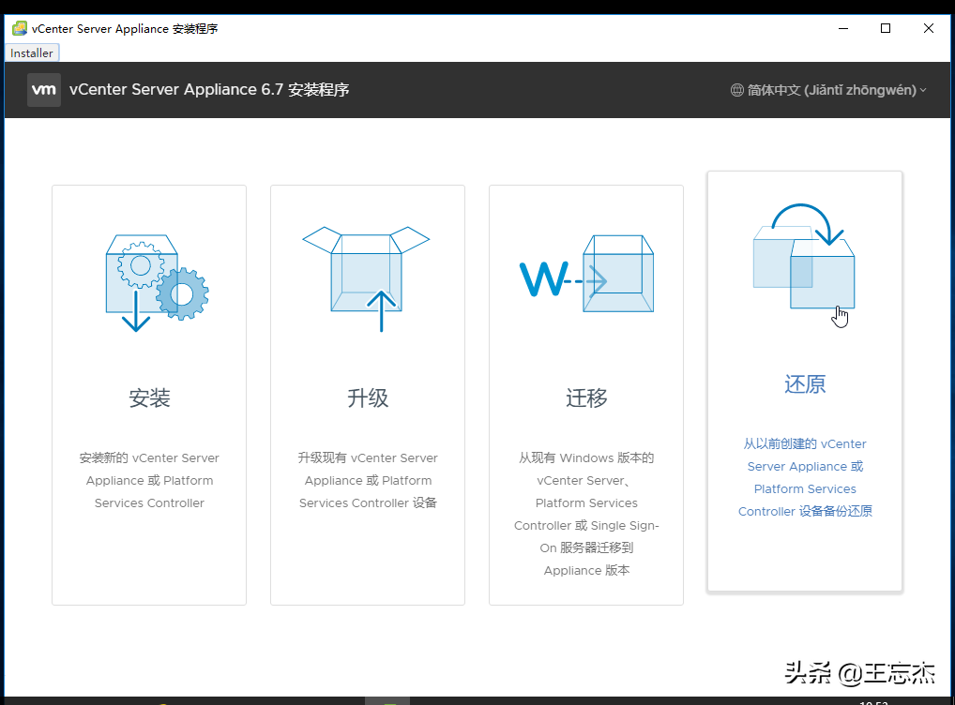Open the 简体中文 language dropdown
The width and height of the screenshot is (955, 705).
point(828,90)
